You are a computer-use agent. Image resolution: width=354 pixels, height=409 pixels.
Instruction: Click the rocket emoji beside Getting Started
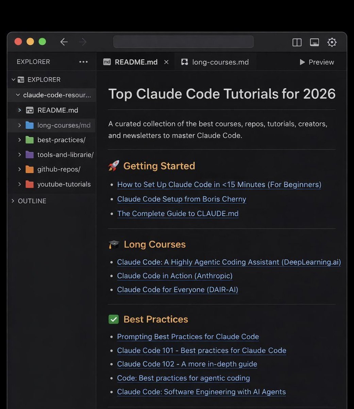point(114,166)
